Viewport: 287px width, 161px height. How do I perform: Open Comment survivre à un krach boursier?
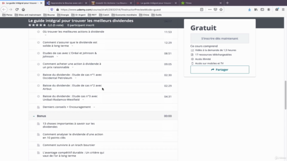[69, 145]
